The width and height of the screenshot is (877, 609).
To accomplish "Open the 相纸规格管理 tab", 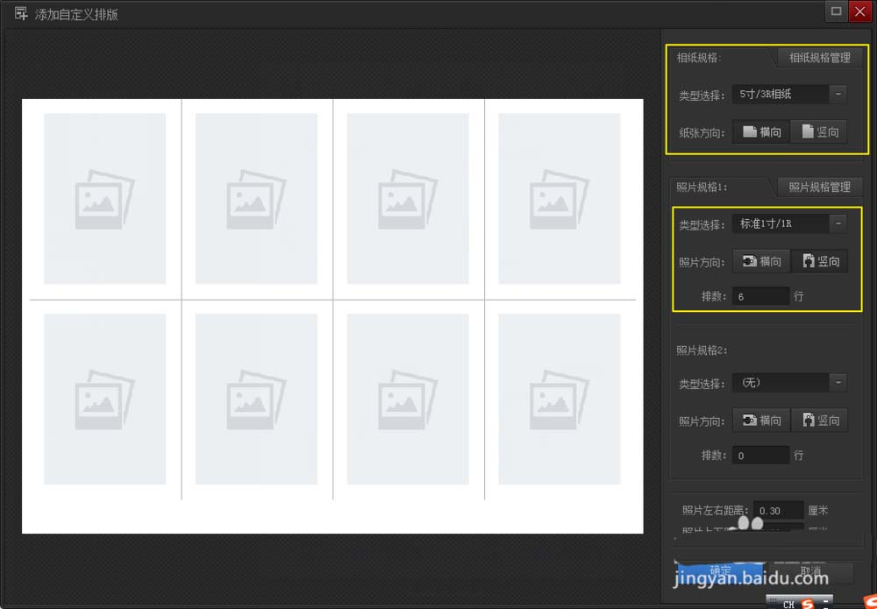I will coord(819,58).
